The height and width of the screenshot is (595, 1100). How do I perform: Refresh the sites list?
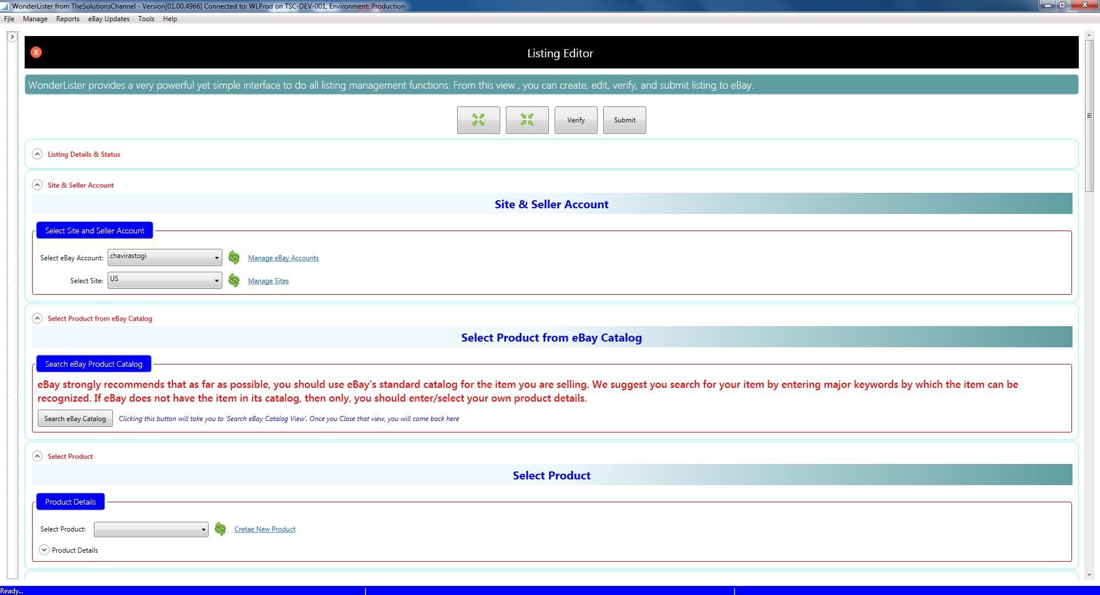point(234,280)
